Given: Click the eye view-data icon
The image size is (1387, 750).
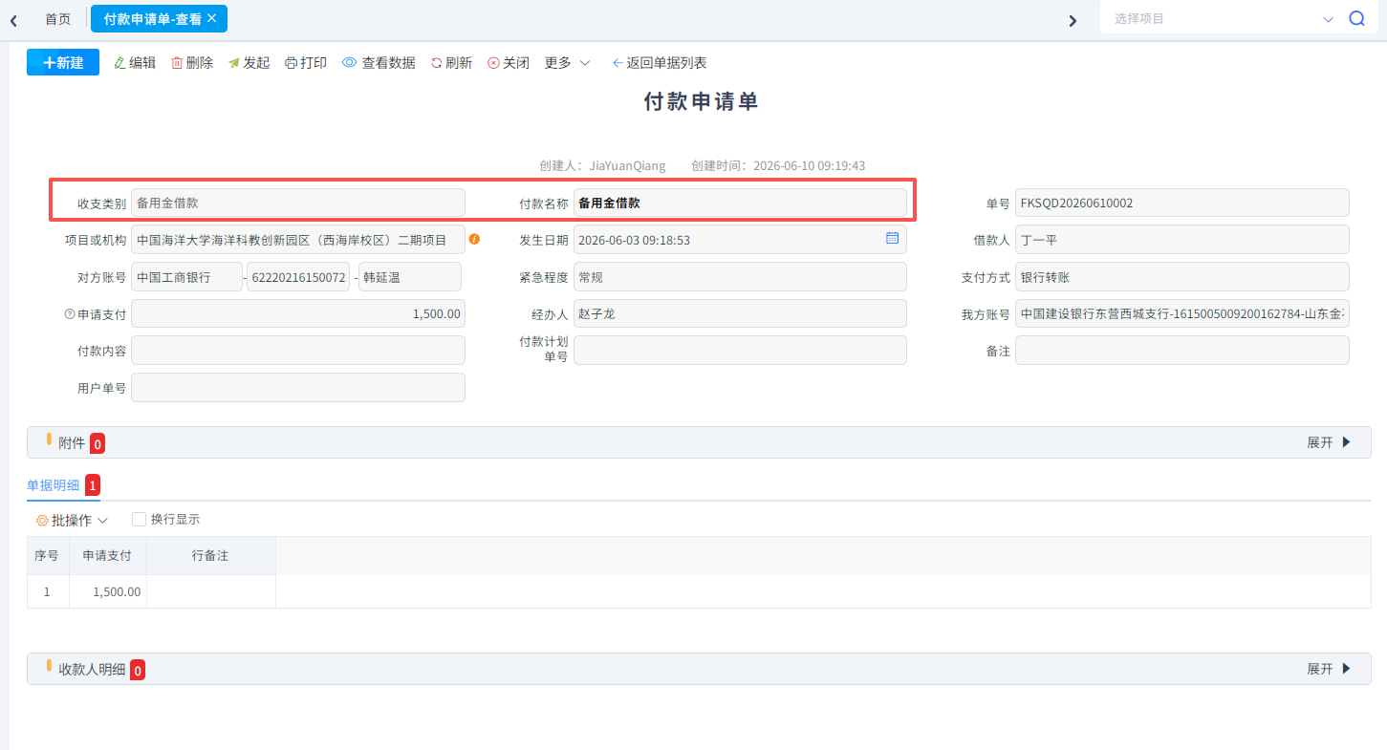Looking at the screenshot, I should point(350,63).
